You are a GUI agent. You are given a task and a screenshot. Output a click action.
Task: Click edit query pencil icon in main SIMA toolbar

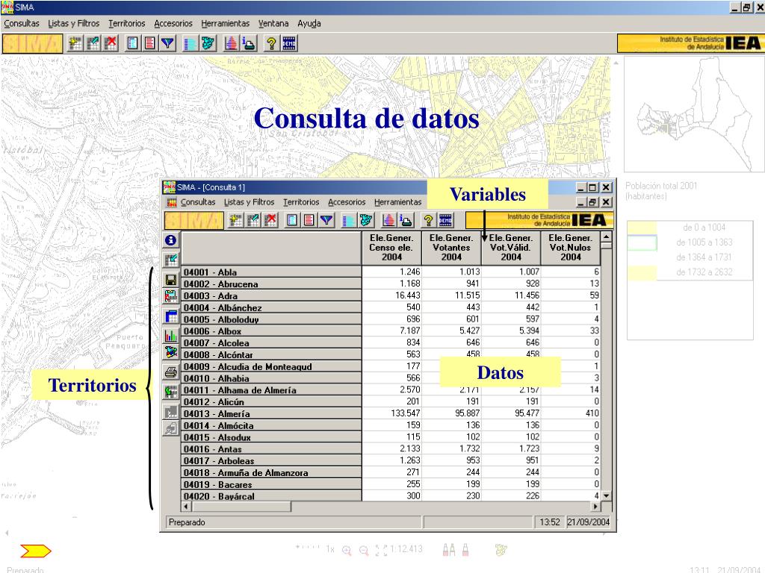[93, 43]
